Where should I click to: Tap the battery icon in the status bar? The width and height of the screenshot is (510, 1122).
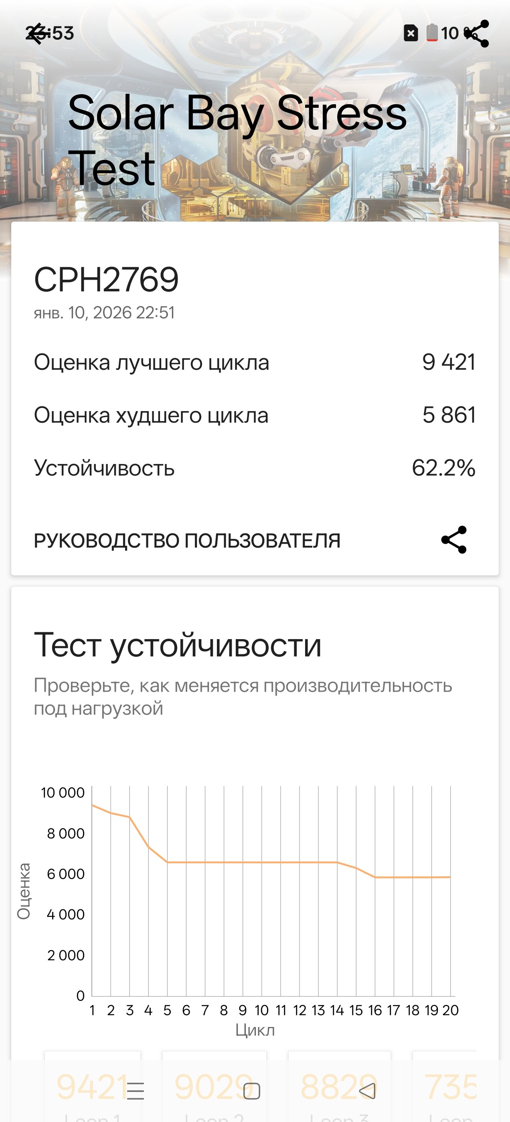tap(431, 33)
